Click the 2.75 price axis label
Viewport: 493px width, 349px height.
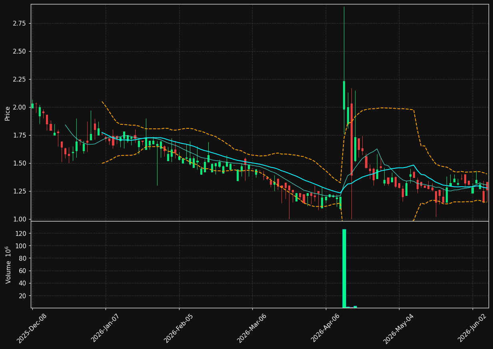click(x=19, y=24)
